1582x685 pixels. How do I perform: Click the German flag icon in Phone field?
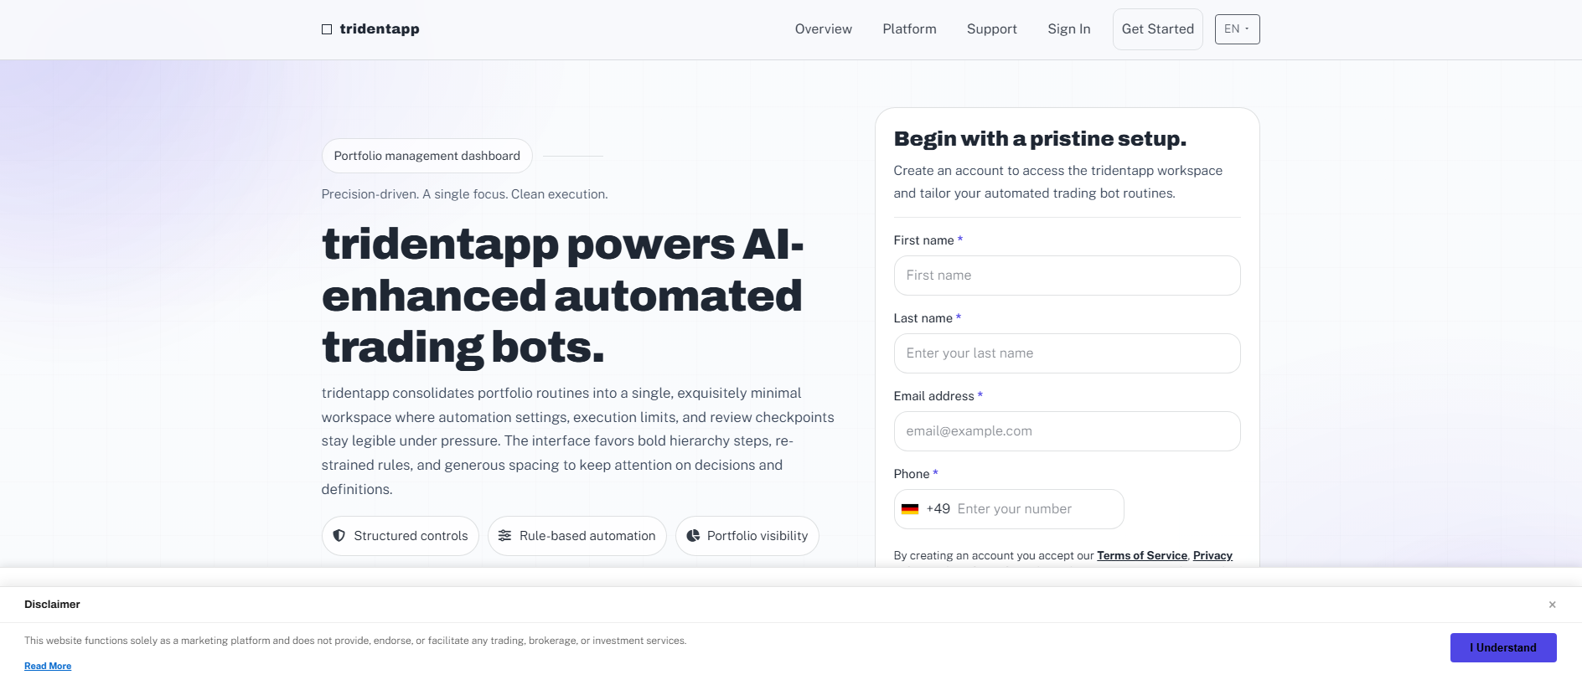pos(910,509)
